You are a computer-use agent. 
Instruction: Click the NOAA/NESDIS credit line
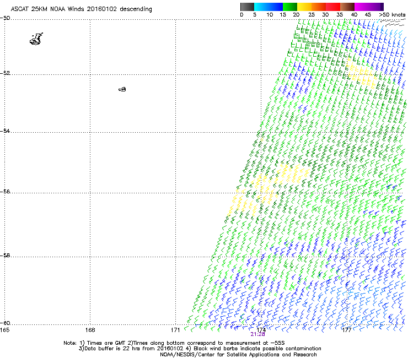(238, 355)
